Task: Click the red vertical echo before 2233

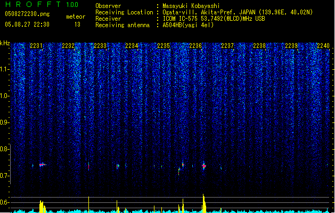Action: click(x=88, y=166)
